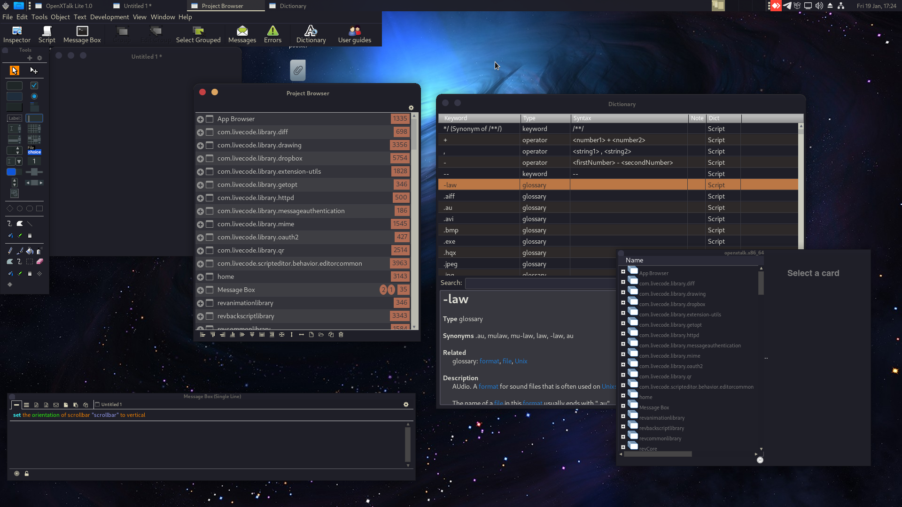Open the Errors panel
Viewport: 902px width, 507px height.
click(272, 33)
